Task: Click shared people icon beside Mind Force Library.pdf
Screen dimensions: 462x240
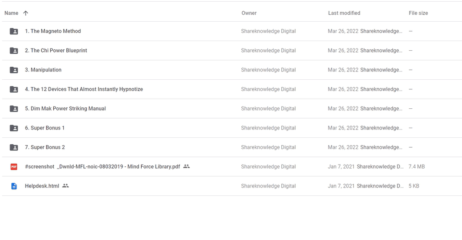Action: tap(186, 166)
